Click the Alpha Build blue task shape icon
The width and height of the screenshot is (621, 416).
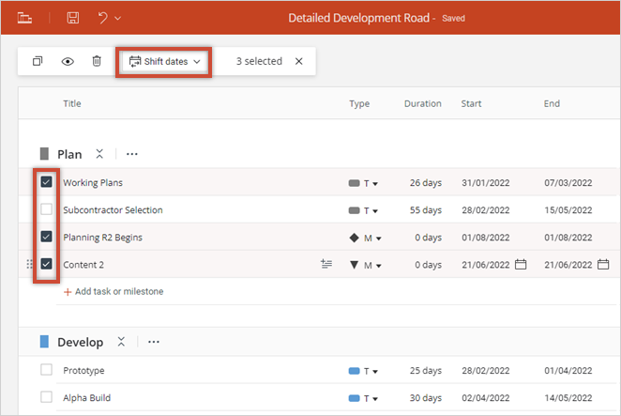tap(354, 398)
